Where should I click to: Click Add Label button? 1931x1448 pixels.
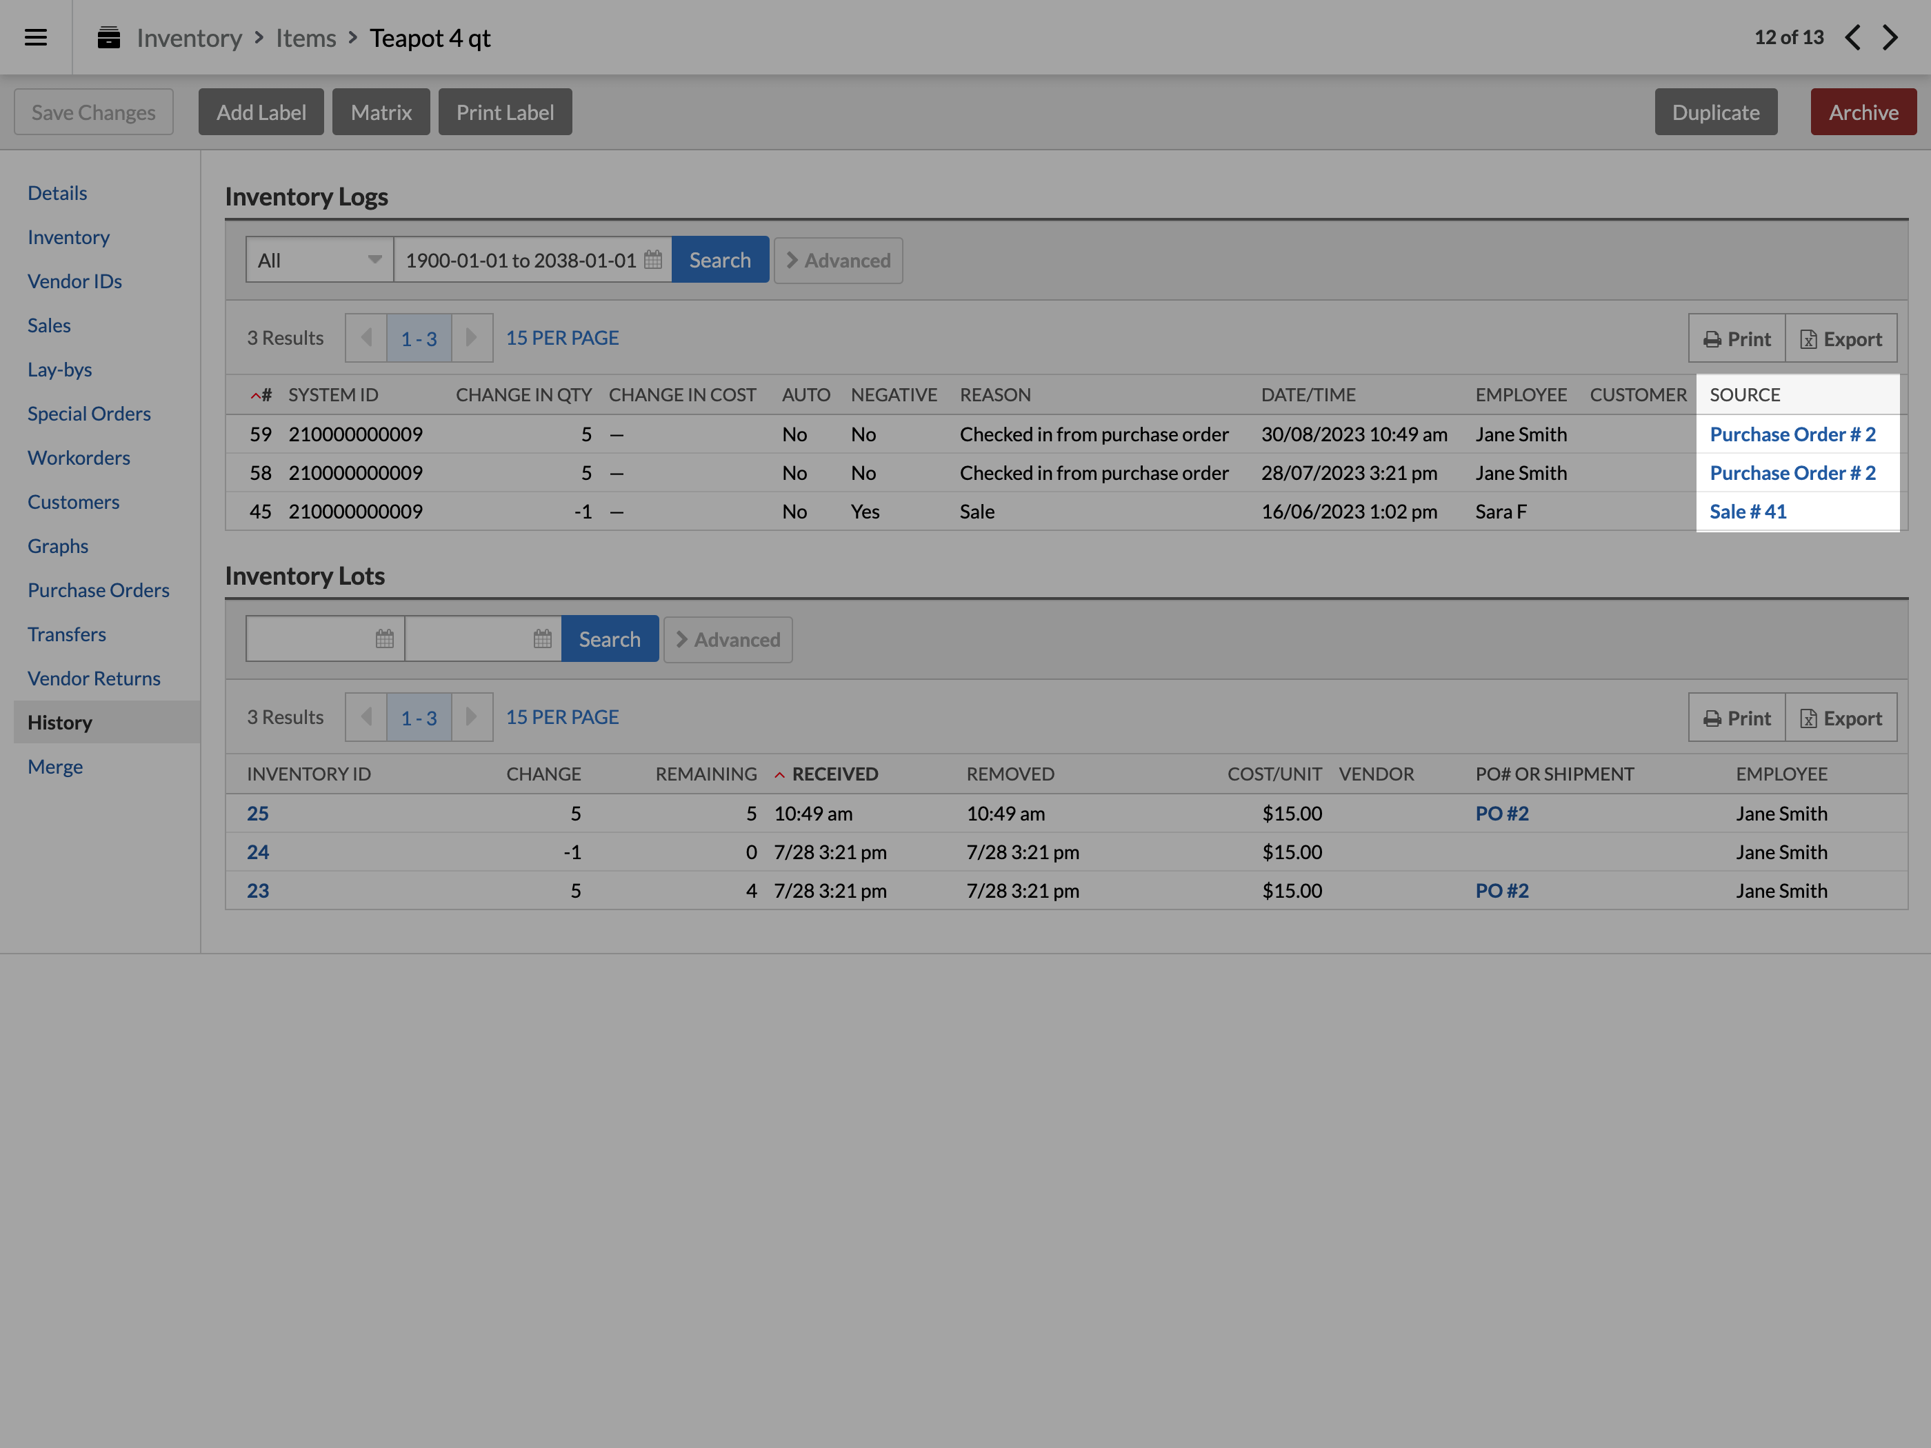coord(261,112)
